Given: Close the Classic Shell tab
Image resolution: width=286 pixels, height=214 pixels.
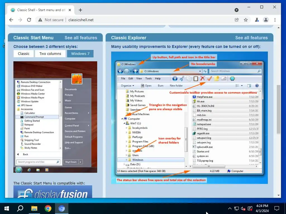Looking at the screenshot, I should tap(70, 10).
